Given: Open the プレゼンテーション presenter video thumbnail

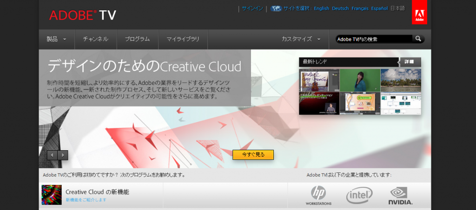Looking at the screenshot, I should click(x=319, y=103).
